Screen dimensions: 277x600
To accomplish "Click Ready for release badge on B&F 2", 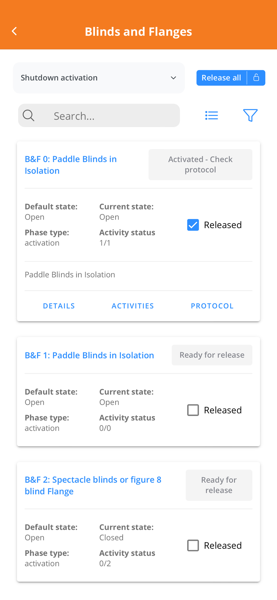I will (219, 485).
